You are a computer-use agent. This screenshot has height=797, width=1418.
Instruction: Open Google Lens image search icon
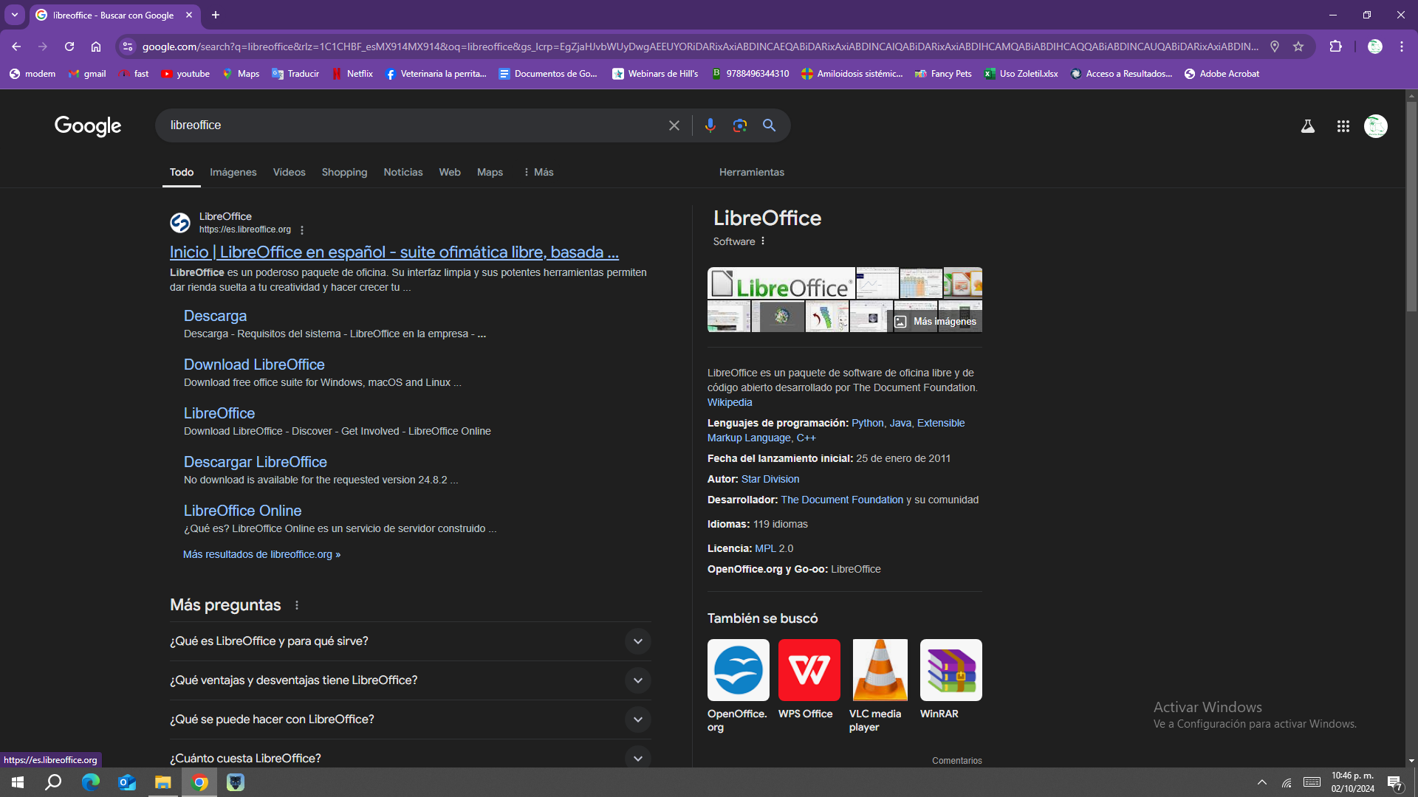click(739, 125)
